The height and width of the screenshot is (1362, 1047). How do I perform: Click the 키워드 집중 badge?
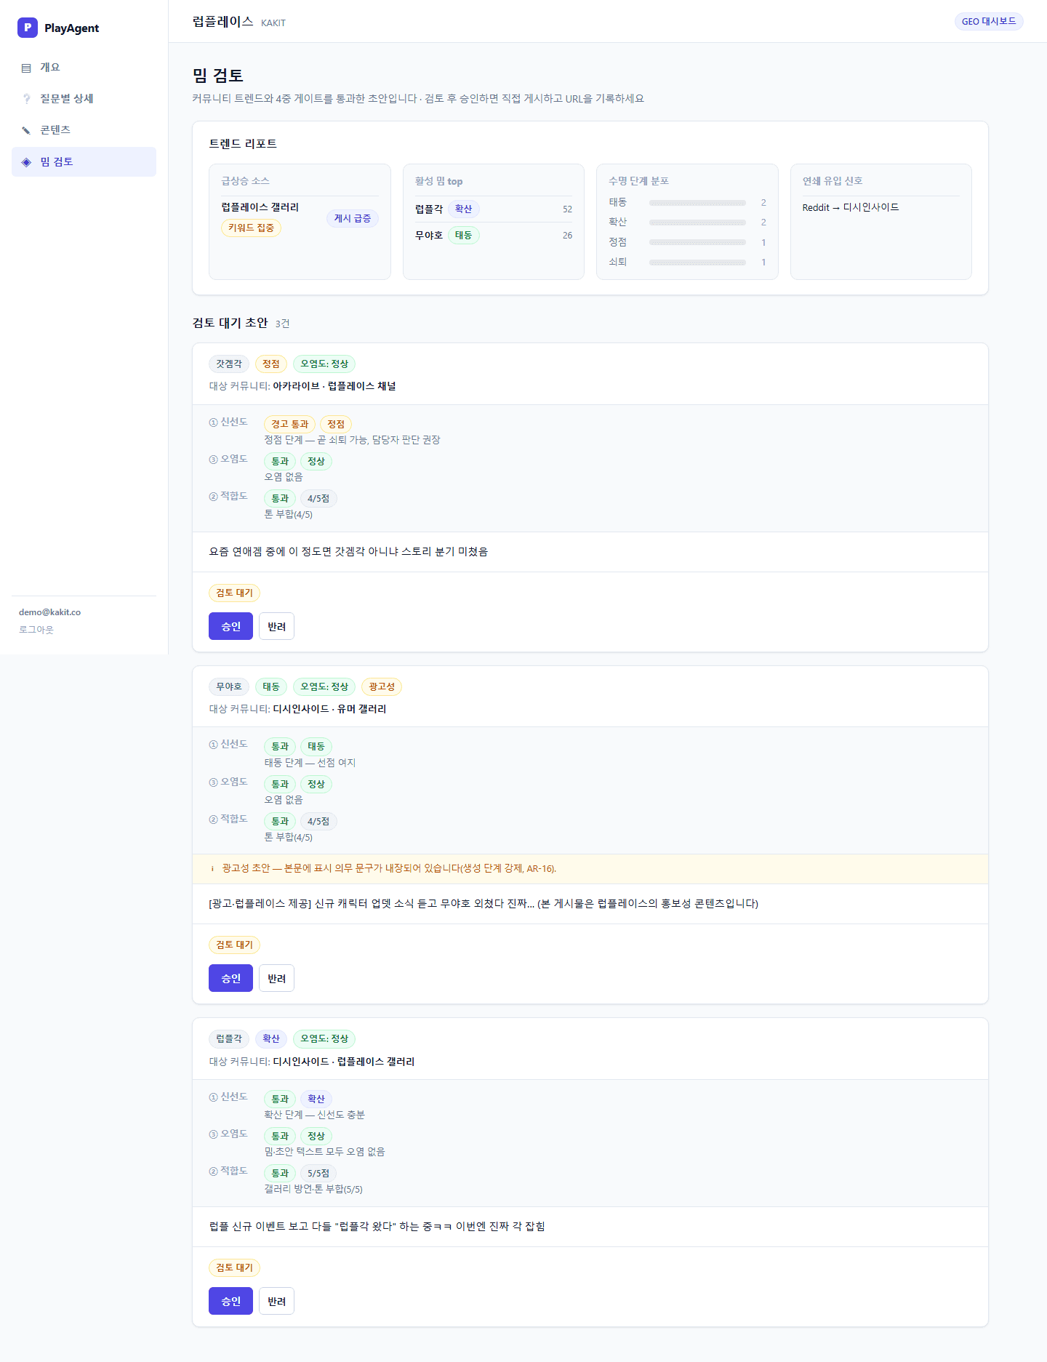[x=251, y=228]
